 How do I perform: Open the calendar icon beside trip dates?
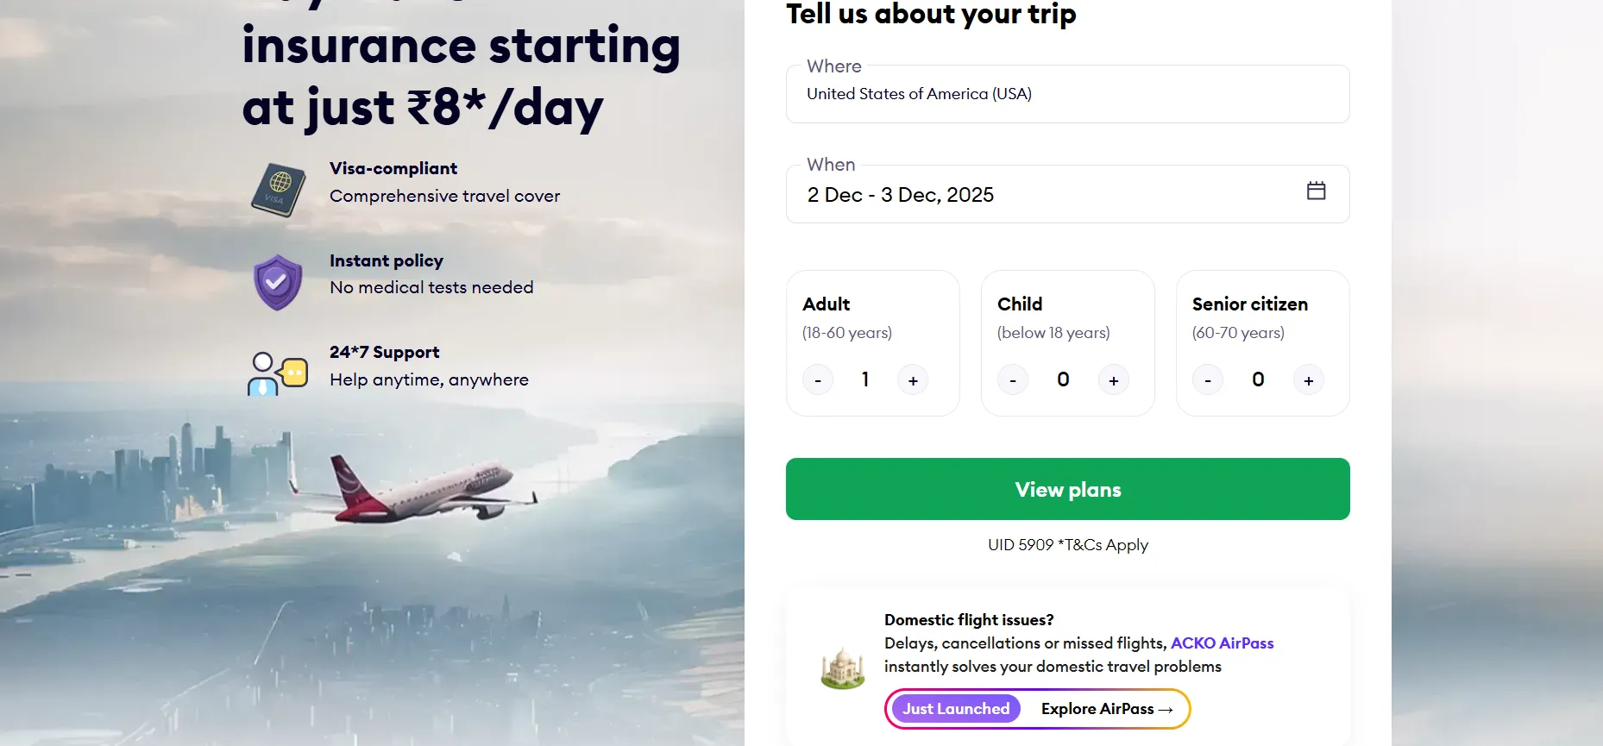tap(1316, 191)
